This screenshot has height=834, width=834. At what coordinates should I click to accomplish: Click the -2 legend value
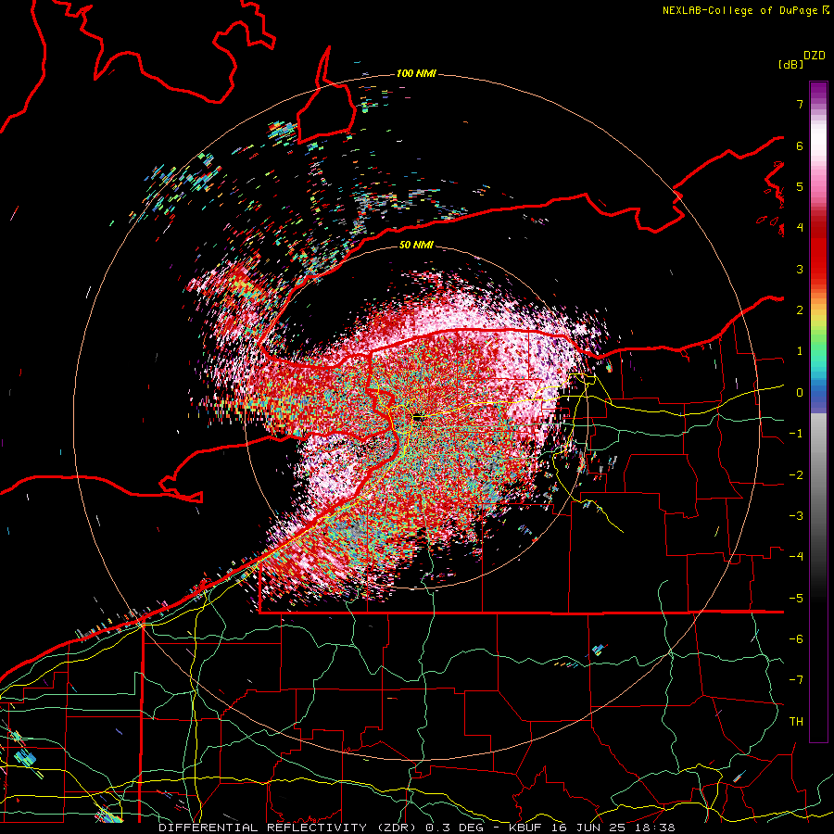[796, 475]
